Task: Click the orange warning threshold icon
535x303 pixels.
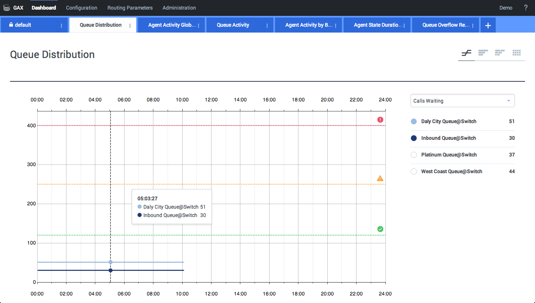Action: click(380, 178)
